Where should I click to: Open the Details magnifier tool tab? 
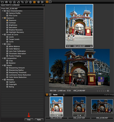[x=26, y=2]
